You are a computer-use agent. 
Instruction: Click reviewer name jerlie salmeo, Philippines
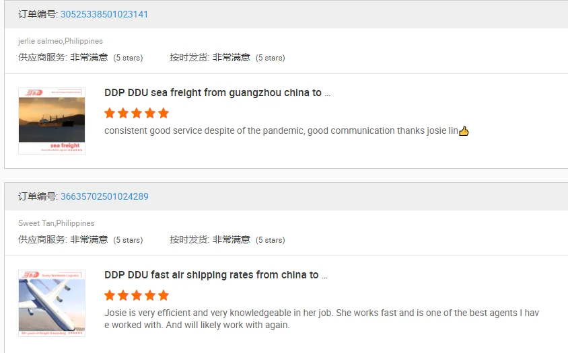(x=61, y=41)
